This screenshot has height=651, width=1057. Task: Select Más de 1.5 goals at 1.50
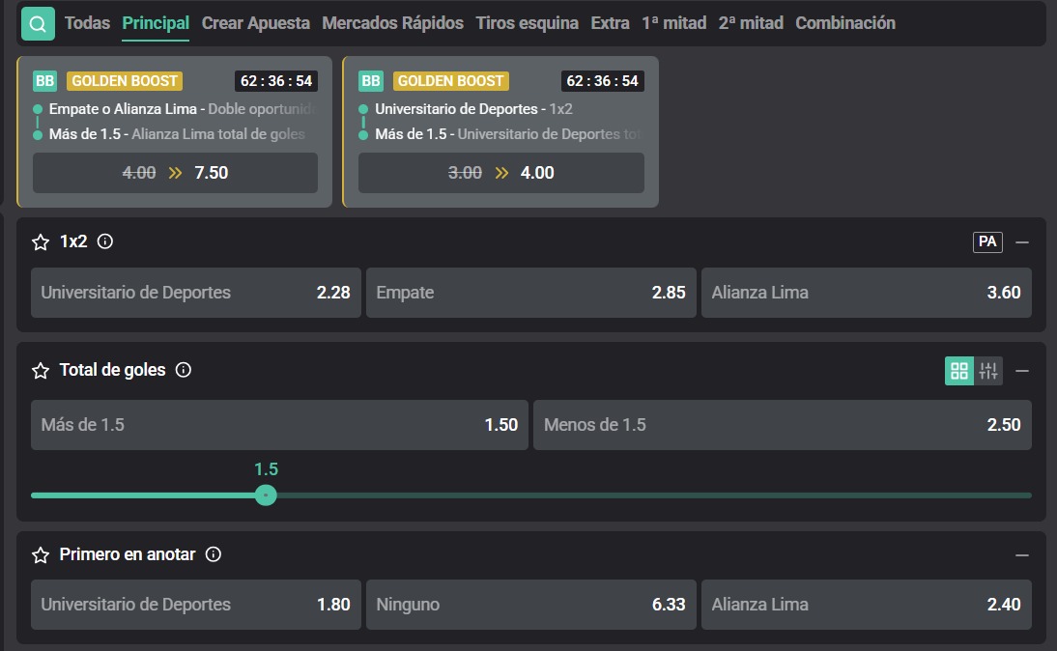(280, 425)
